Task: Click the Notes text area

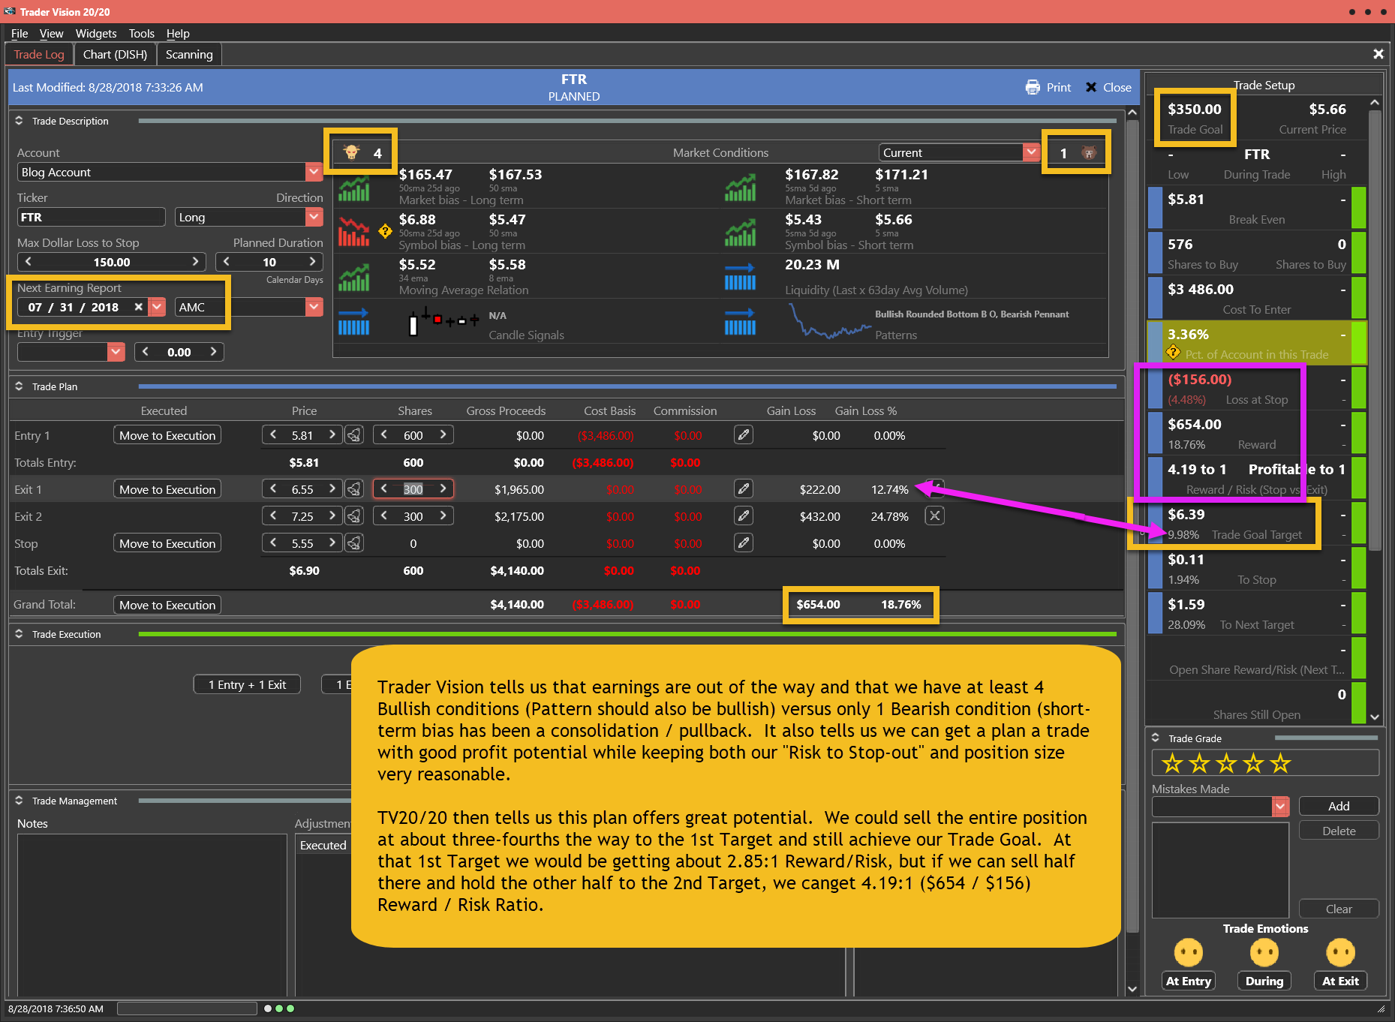Action: tap(152, 915)
